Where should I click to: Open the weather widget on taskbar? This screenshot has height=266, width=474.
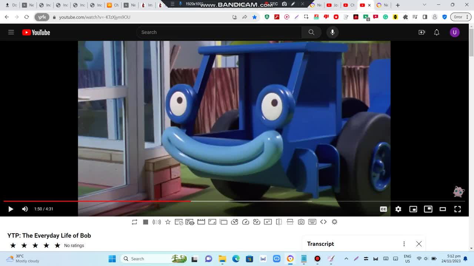[23, 259]
